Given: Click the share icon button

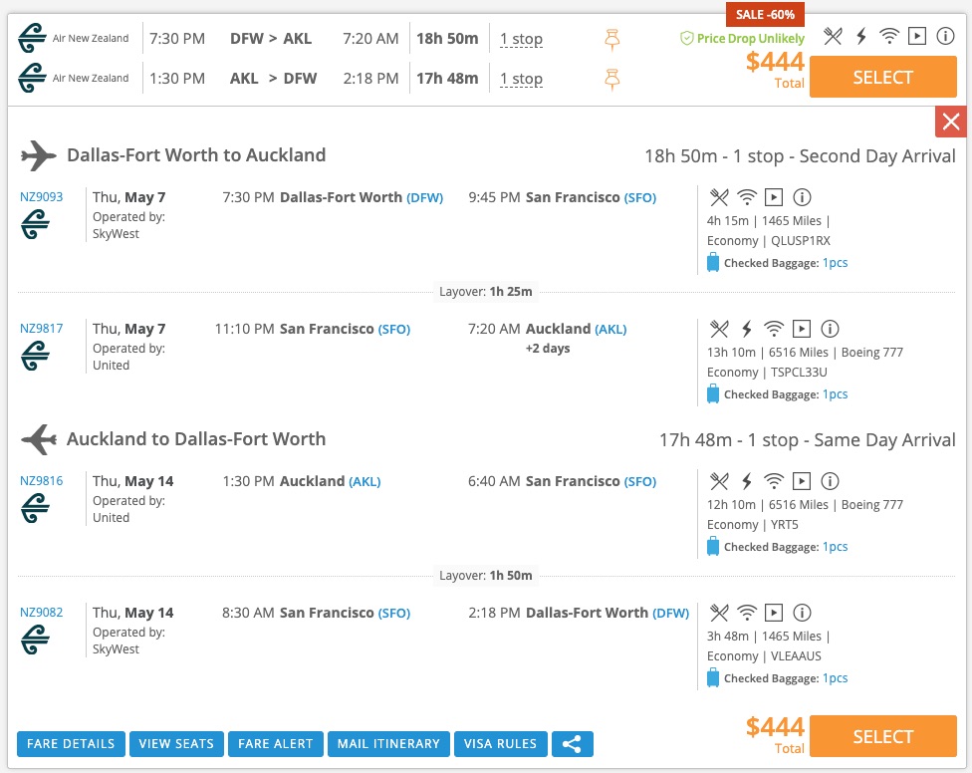Looking at the screenshot, I should click(572, 744).
